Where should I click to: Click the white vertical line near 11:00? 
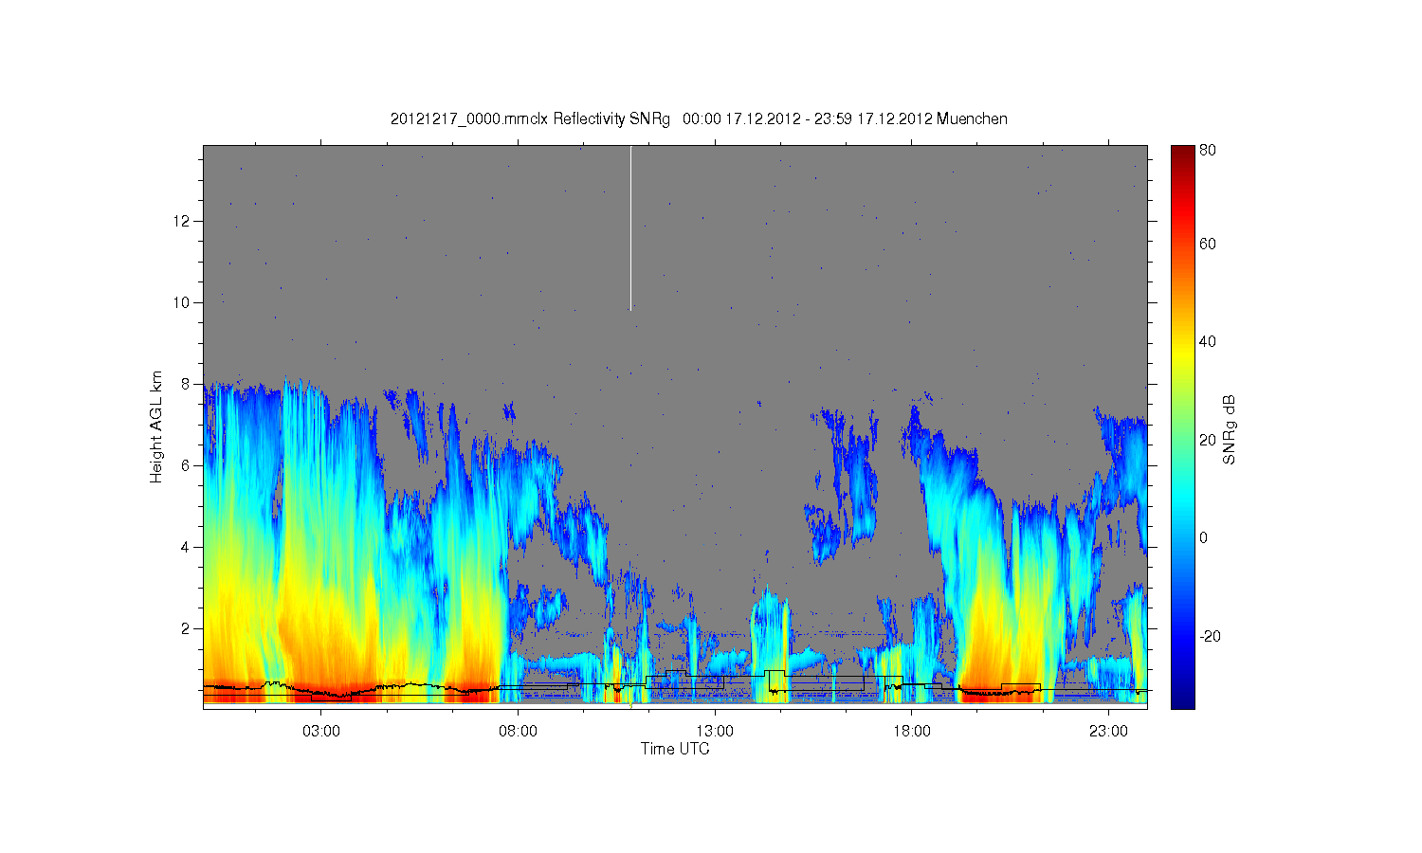[x=630, y=228]
